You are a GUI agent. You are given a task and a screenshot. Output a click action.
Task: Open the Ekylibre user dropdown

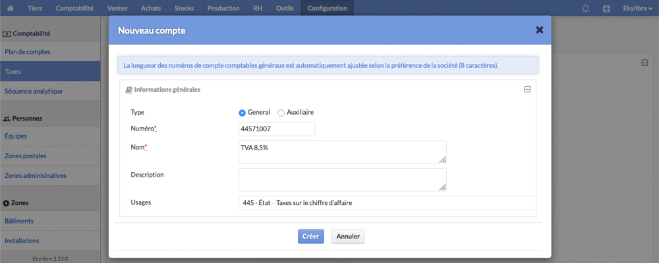click(x=638, y=8)
